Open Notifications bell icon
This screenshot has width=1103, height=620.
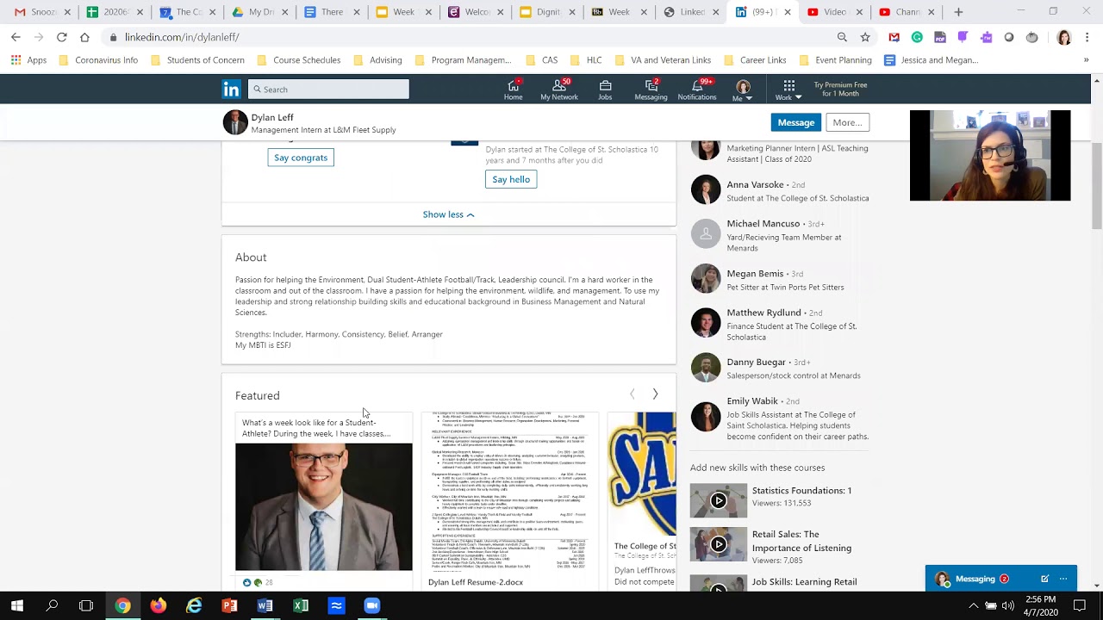click(697, 90)
